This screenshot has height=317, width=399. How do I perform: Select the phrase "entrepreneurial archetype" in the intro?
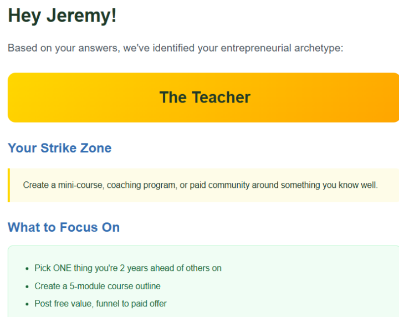(282, 48)
